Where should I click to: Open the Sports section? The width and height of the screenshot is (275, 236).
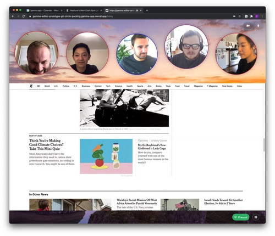[140, 86]
